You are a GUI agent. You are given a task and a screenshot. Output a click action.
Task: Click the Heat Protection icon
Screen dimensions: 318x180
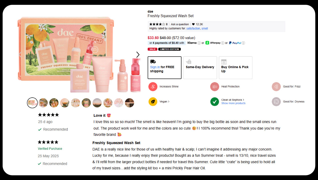(214, 87)
